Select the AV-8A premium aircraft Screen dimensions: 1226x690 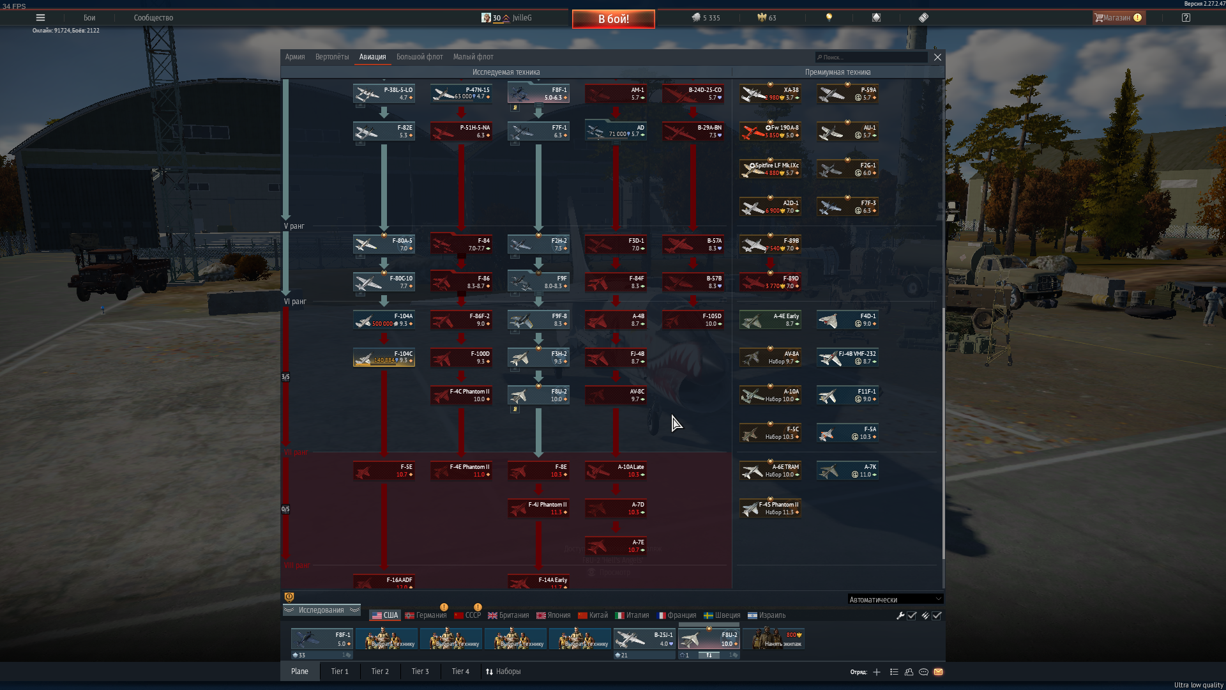pos(770,358)
